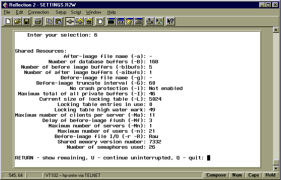281x180 pixels.
Task: Toggle the Caps status indicator
Action: point(254,175)
